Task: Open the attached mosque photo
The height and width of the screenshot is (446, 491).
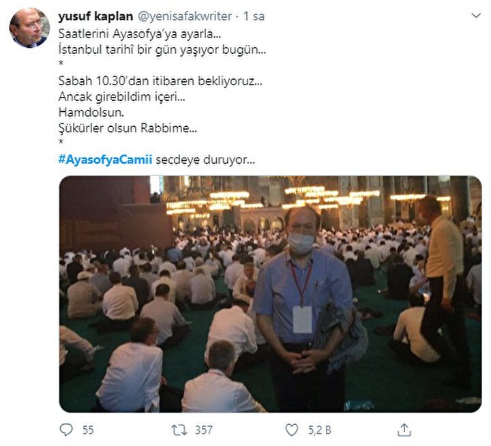Action: pyautogui.click(x=270, y=294)
